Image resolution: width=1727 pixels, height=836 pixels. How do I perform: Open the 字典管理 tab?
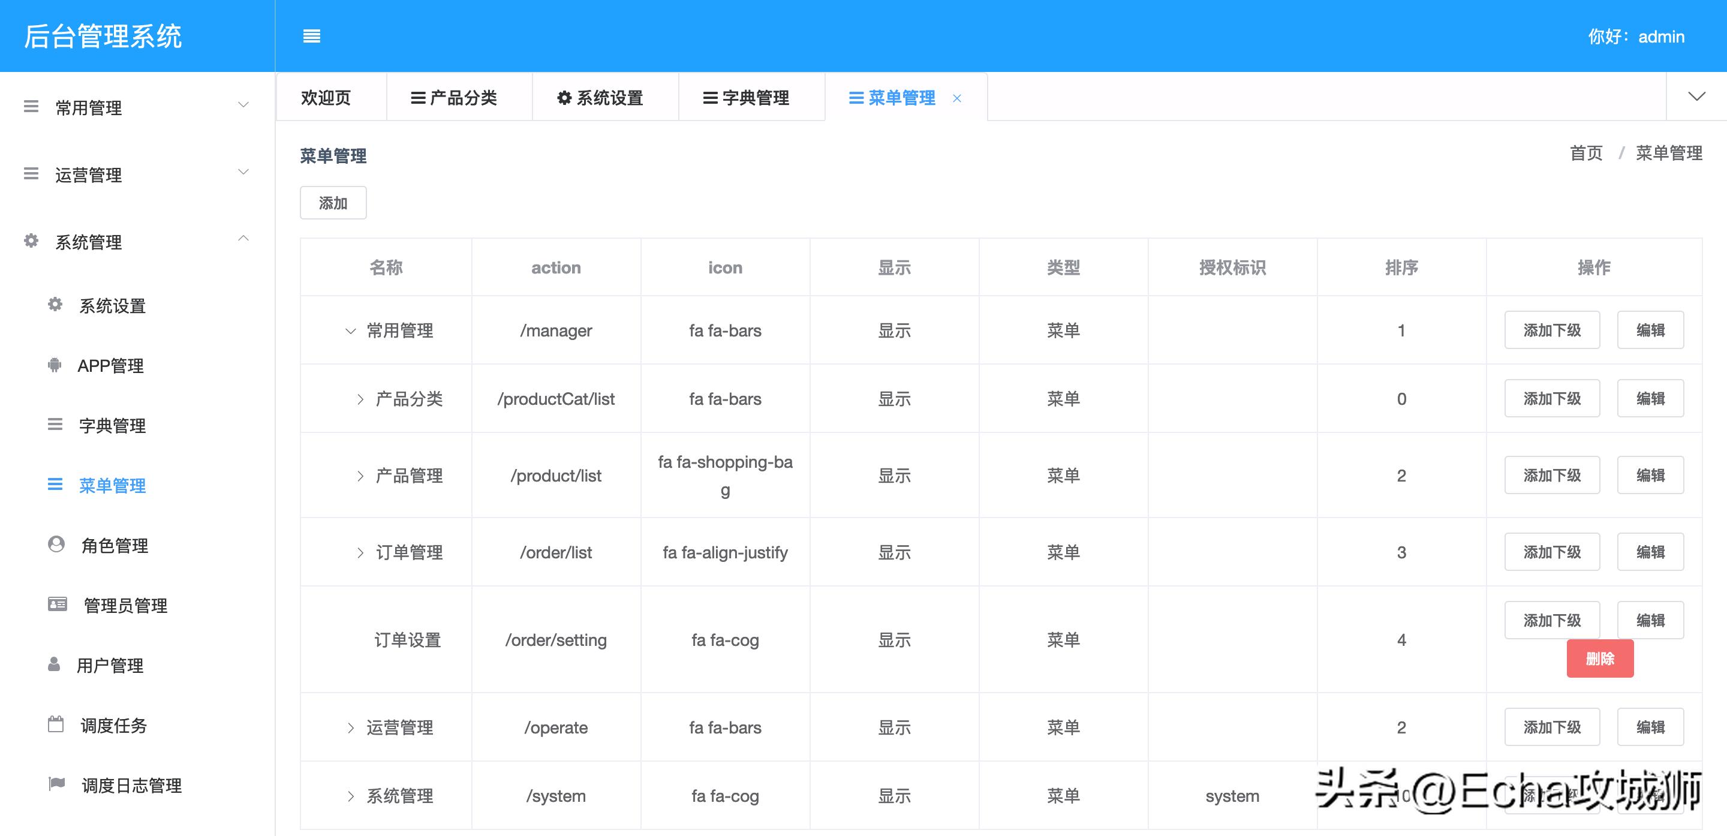coord(751,98)
